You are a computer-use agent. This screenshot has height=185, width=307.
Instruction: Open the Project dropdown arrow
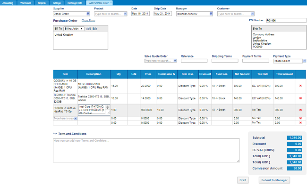125,14
